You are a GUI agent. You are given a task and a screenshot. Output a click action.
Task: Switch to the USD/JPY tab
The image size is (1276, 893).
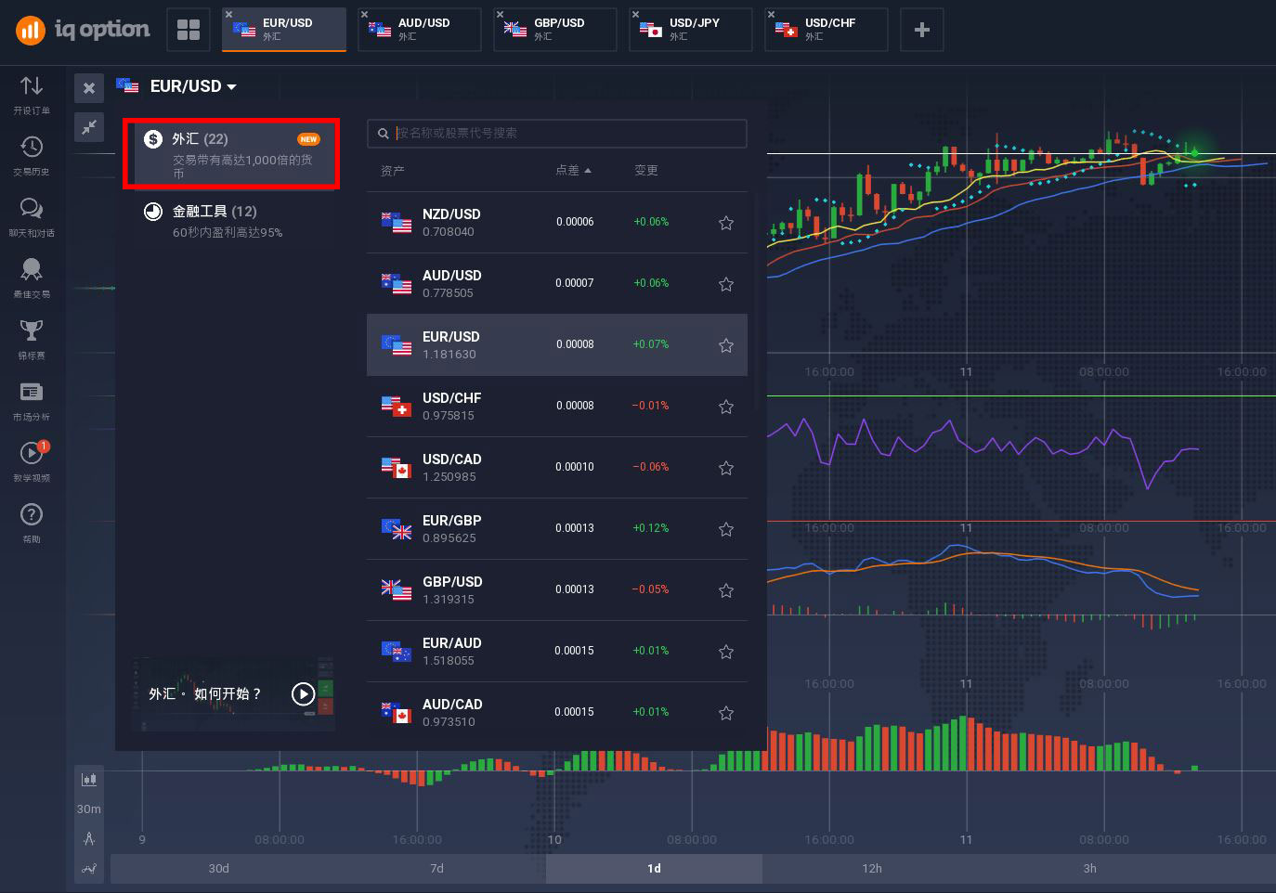pos(691,30)
